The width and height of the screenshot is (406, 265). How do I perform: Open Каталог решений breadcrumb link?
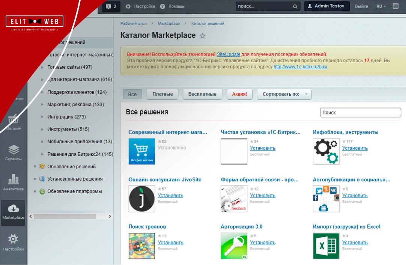(208, 23)
